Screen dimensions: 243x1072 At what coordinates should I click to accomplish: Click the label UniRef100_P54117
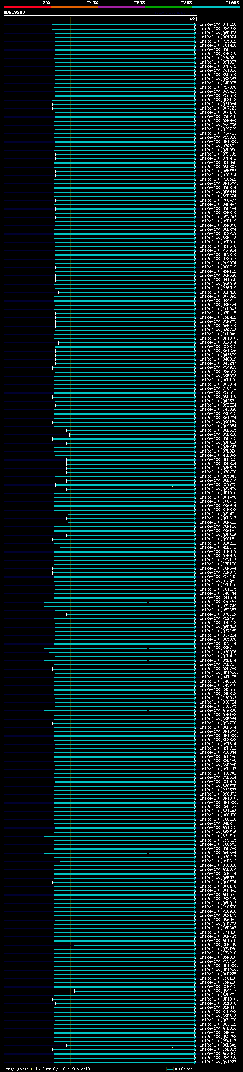[x=218, y=1041]
